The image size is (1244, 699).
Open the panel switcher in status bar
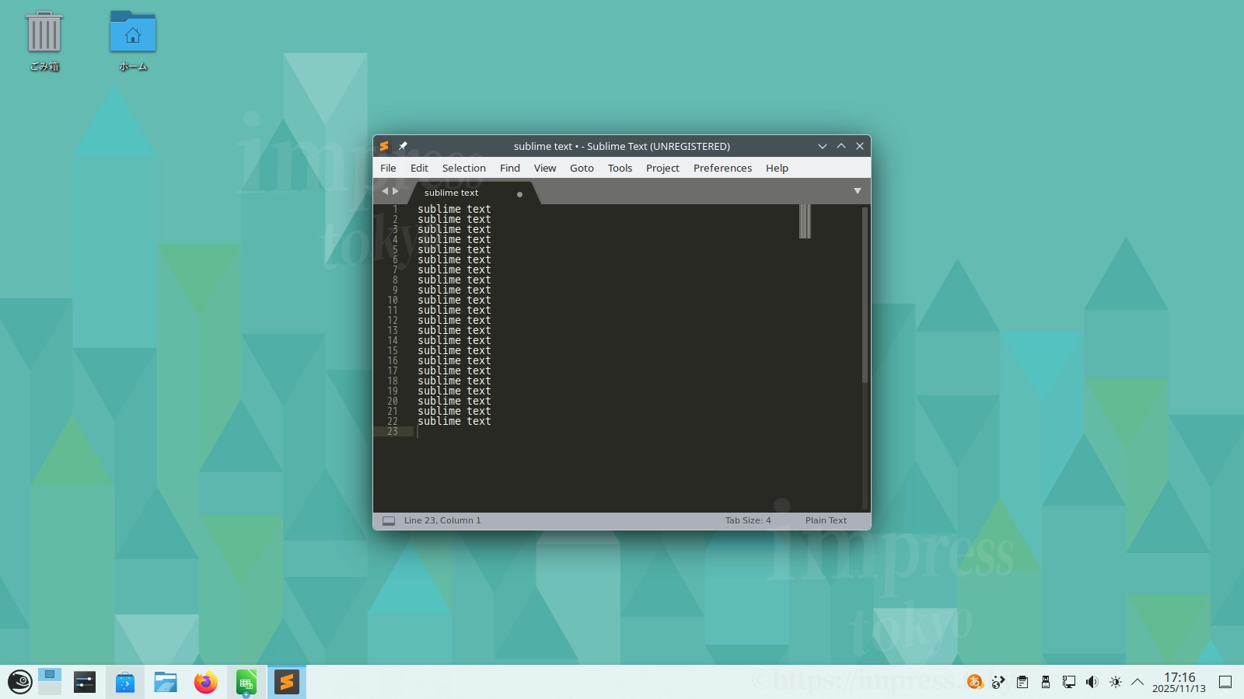click(389, 520)
